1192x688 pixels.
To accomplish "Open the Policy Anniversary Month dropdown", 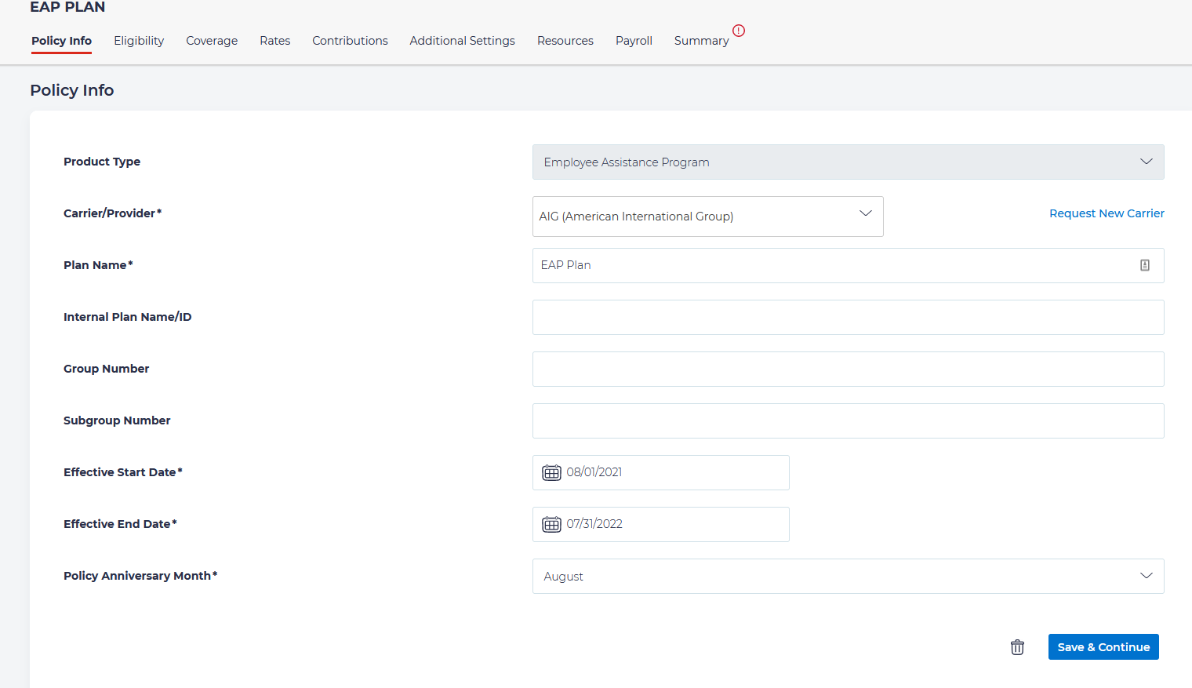I will 1146,576.
